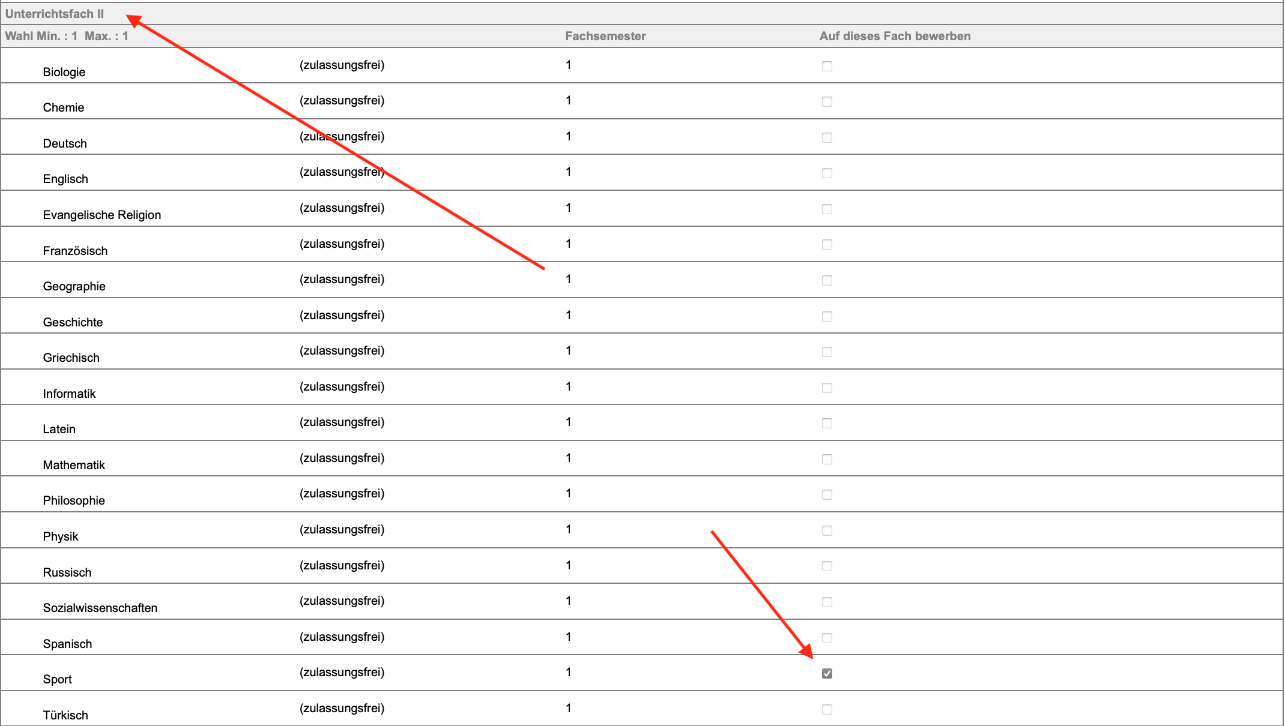
Task: Enable the Chemie subject checkbox
Action: coord(827,102)
